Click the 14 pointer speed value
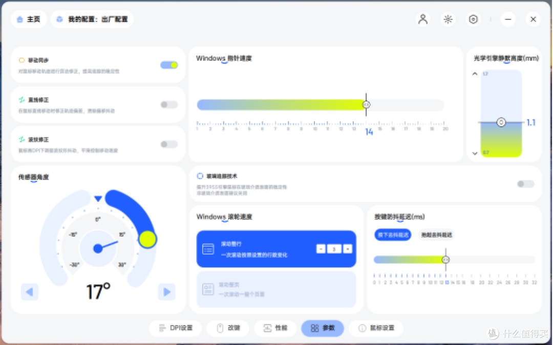The width and height of the screenshot is (553, 345). [369, 132]
